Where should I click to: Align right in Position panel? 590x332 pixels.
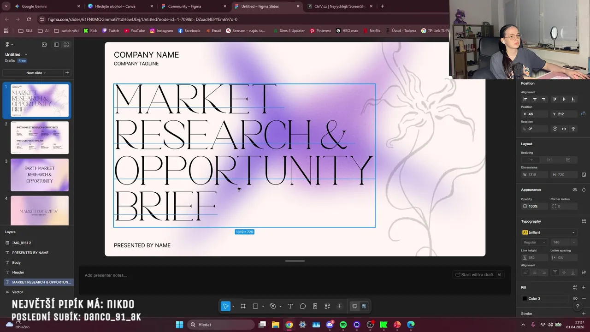(544, 99)
